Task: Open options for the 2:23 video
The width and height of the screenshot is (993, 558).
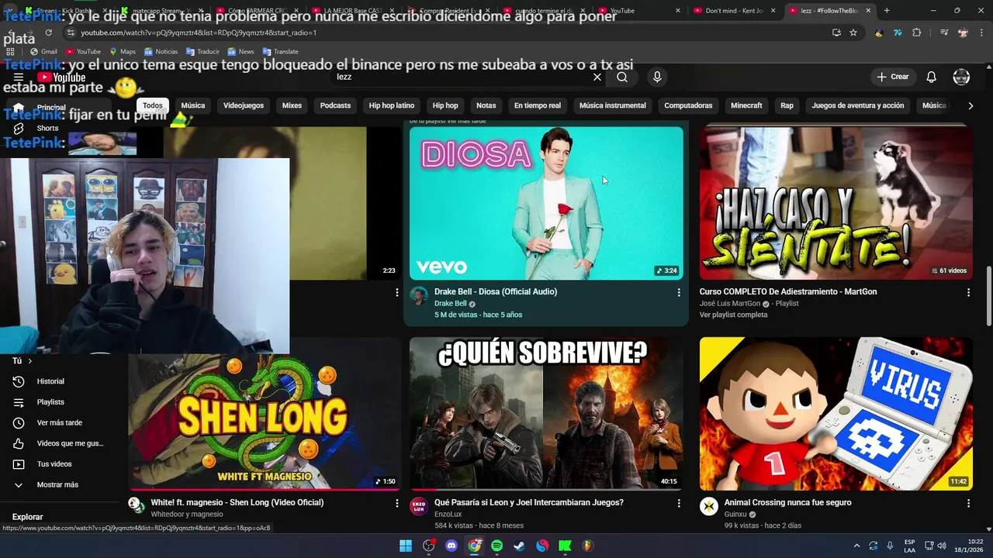Action: tap(397, 293)
